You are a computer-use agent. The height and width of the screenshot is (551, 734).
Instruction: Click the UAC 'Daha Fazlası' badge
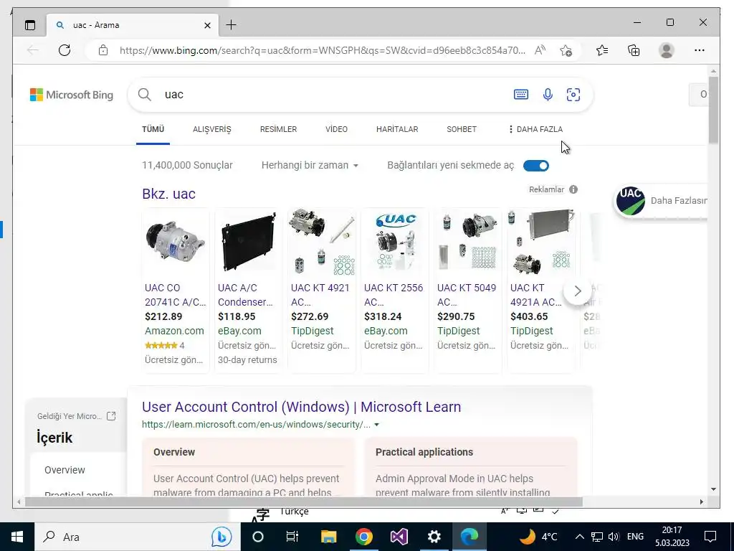pyautogui.click(x=661, y=201)
